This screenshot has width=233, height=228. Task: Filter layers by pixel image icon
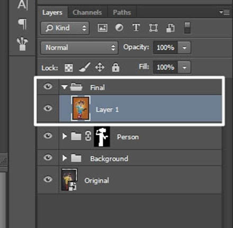coord(103,28)
